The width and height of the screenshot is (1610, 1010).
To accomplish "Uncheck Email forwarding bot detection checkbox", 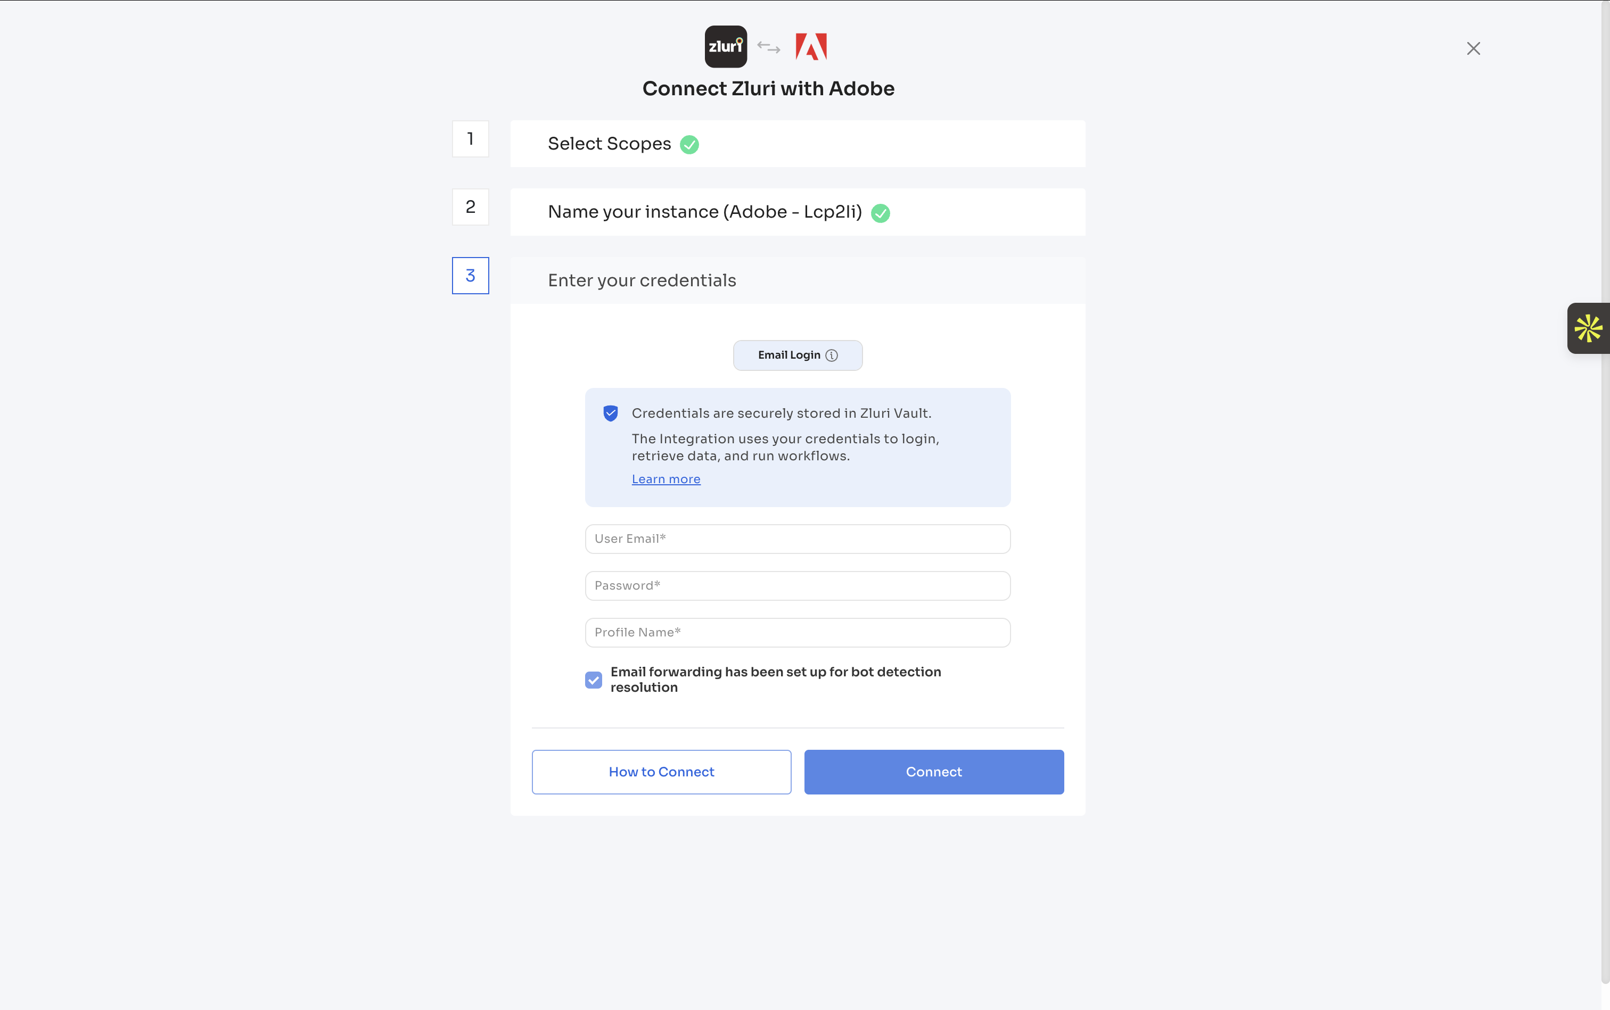I will click(x=594, y=680).
